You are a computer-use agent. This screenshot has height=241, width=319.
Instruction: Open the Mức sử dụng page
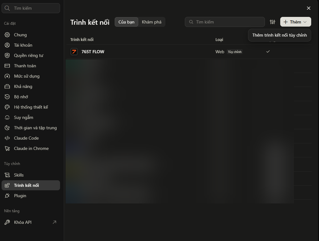coord(31,76)
